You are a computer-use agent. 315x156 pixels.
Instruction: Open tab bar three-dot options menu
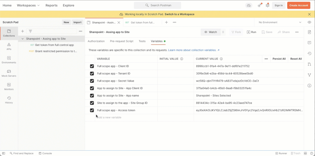175,22
